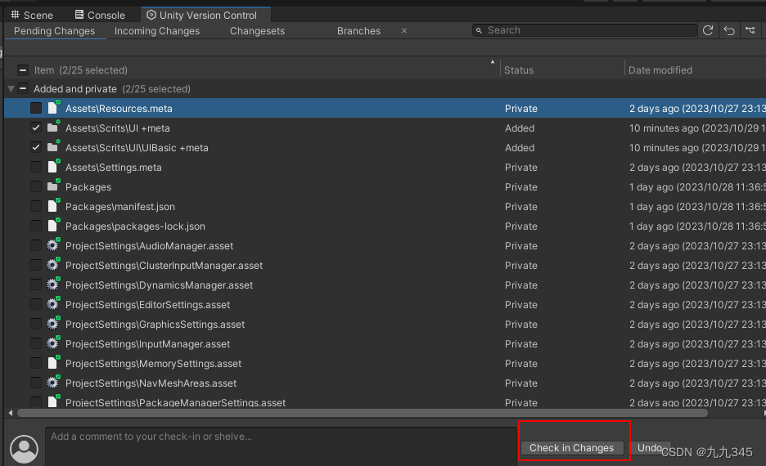Collapse the Added and private group
Screen dimensions: 766x466
point(11,89)
